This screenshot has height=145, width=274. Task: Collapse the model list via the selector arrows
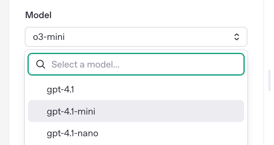click(236, 37)
